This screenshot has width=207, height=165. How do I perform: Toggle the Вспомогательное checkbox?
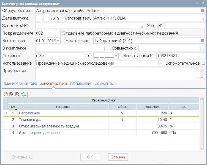(203, 63)
